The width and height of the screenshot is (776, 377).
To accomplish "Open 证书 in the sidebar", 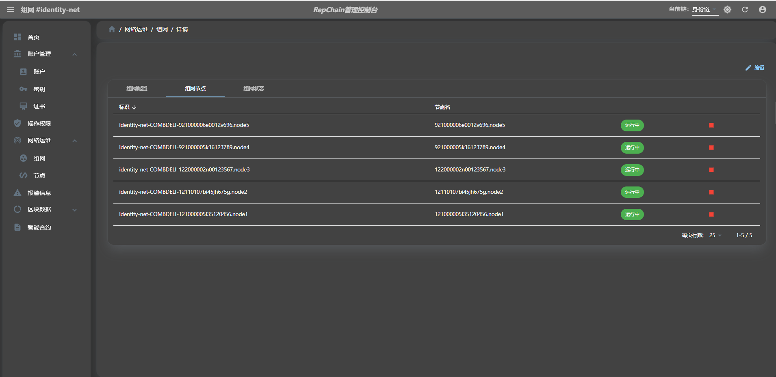I will 39,106.
